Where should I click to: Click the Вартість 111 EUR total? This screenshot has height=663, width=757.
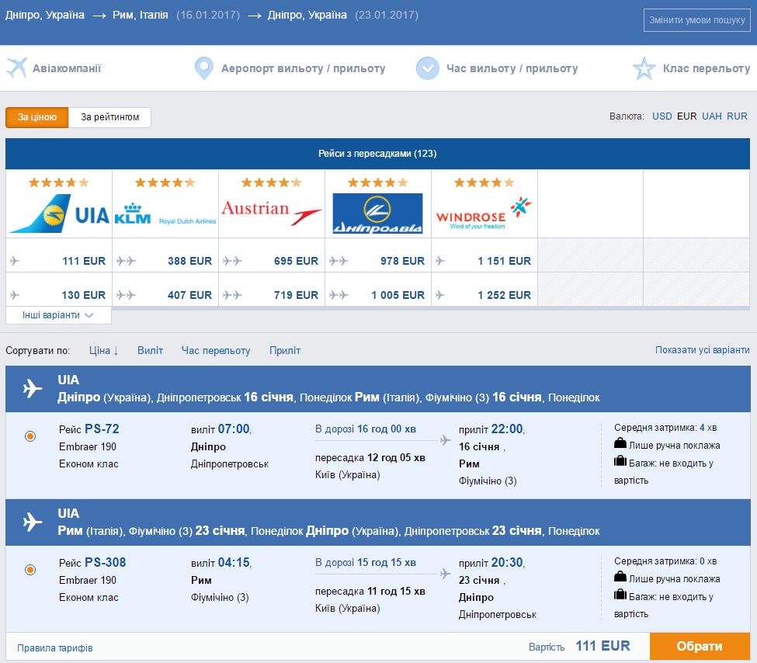click(579, 646)
